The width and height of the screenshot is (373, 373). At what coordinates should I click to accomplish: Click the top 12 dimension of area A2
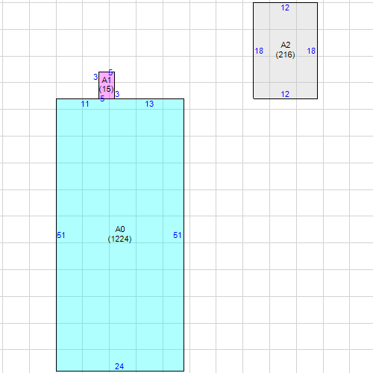coord(285,7)
